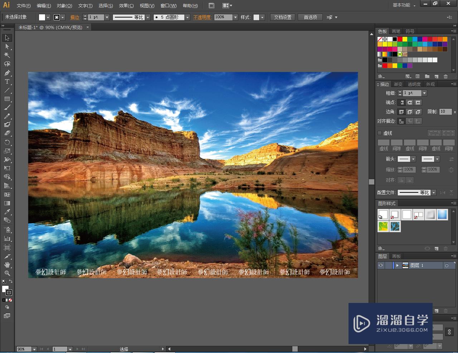Set align stroke to center

point(402,121)
